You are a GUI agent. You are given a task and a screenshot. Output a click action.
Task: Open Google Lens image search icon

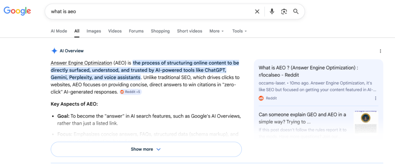pyautogui.click(x=284, y=12)
